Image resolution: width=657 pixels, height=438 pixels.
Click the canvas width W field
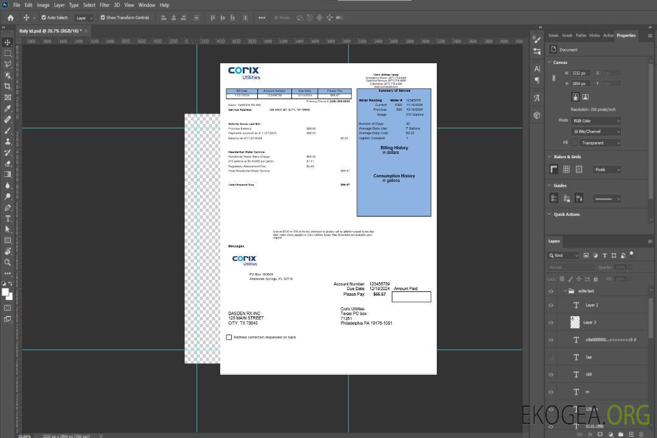(580, 73)
